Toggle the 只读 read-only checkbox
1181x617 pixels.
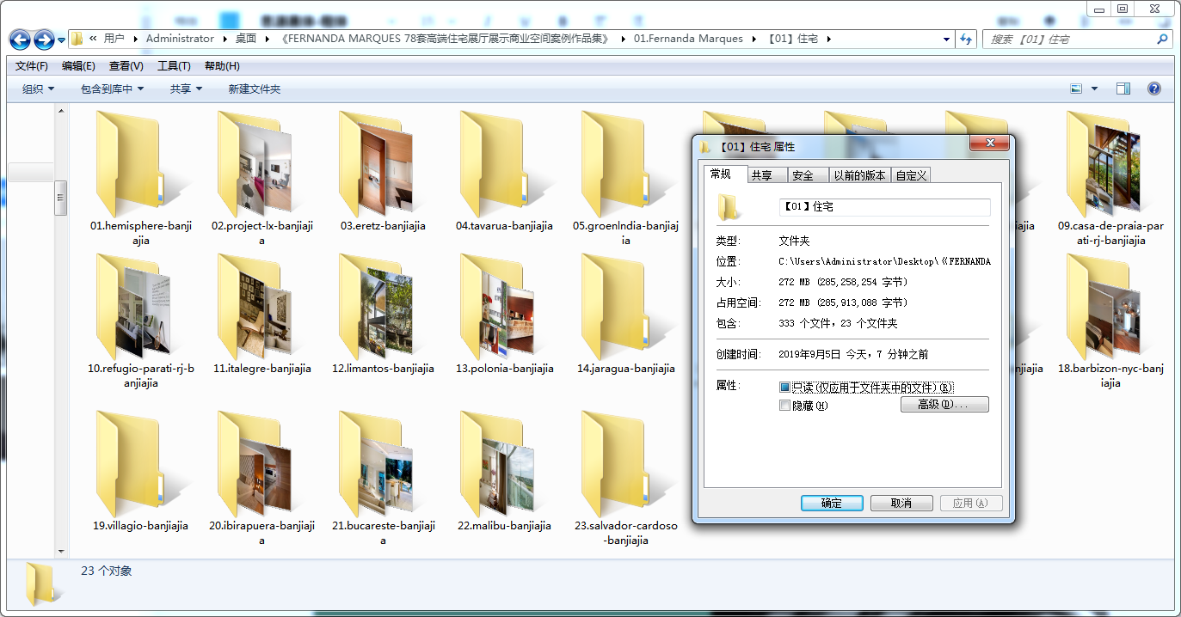point(784,388)
